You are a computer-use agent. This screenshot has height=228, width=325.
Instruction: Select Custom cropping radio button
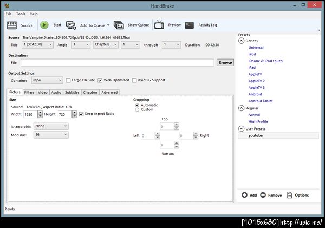coord(137,109)
